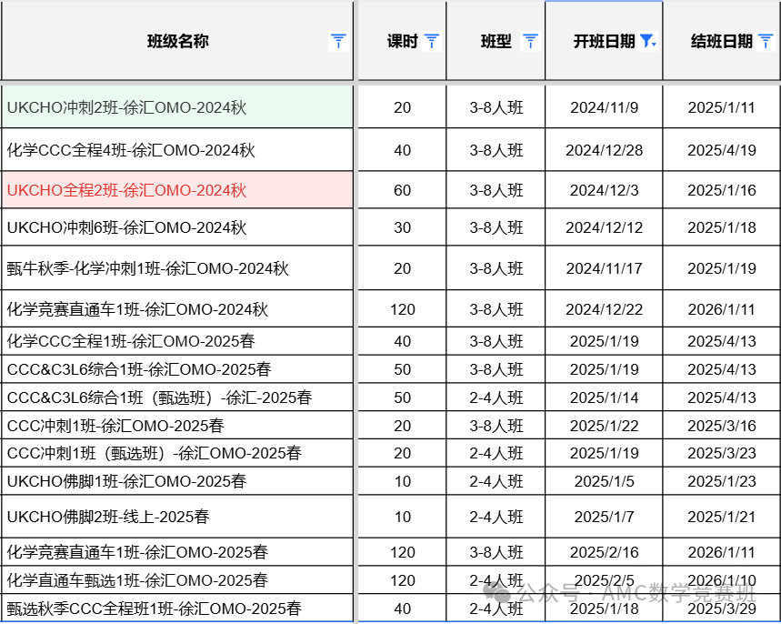Click 开班日期 2024/12/12 cell
781x624 pixels.
tap(605, 227)
